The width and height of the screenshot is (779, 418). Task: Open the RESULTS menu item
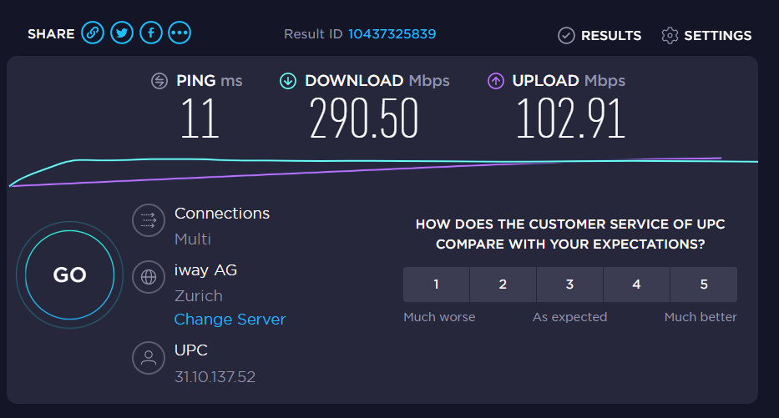610,36
